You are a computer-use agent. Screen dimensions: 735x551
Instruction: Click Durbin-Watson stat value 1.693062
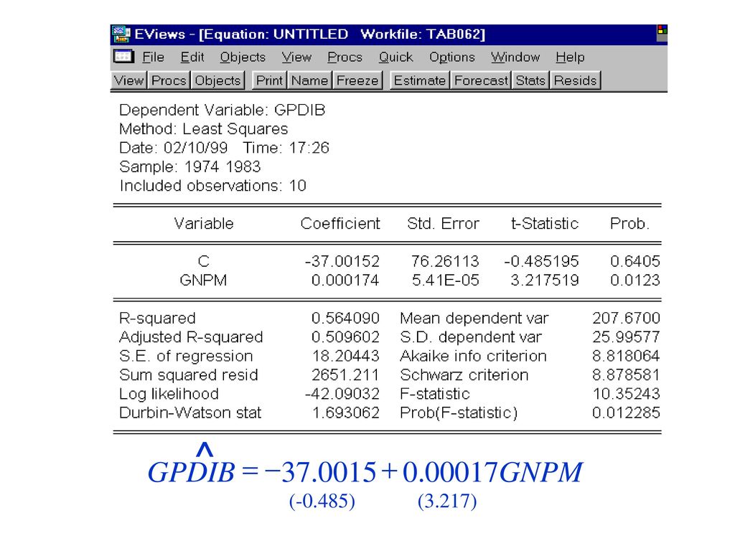click(x=346, y=413)
